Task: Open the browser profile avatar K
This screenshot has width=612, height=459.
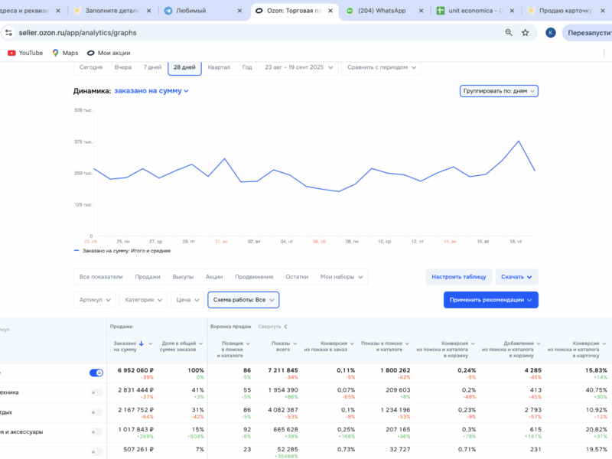Action: point(551,33)
